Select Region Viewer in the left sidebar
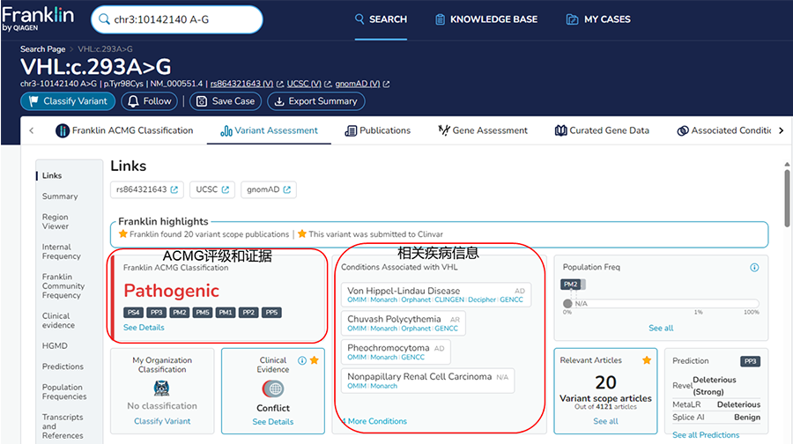The height and width of the screenshot is (444, 793). (x=55, y=221)
